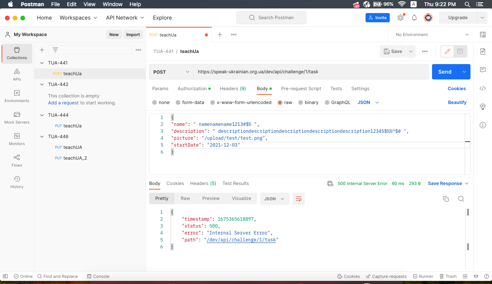Click the Import button
The width and height of the screenshot is (492, 284).
[133, 35]
